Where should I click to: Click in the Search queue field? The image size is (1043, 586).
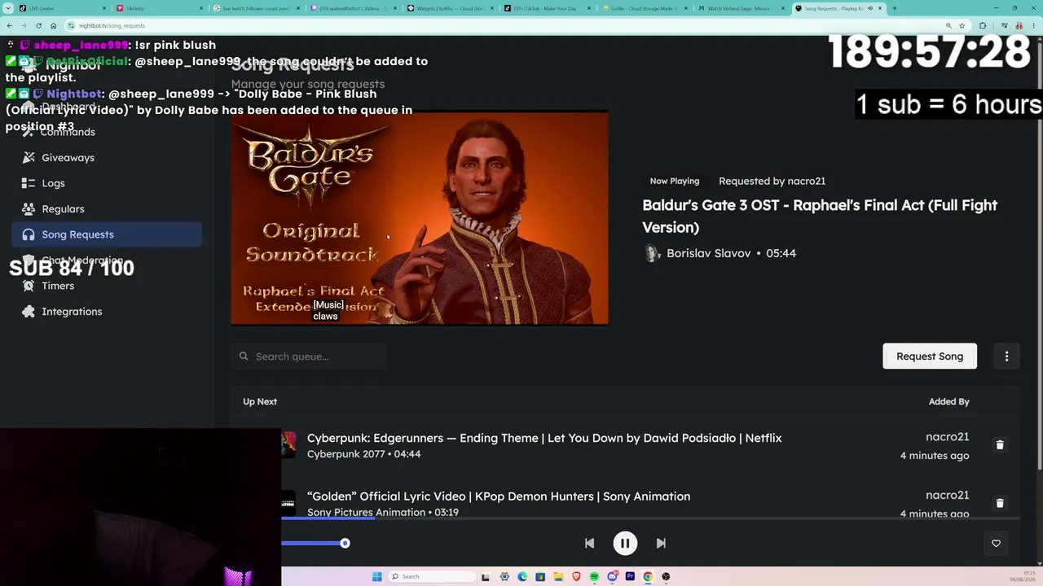[309, 356]
